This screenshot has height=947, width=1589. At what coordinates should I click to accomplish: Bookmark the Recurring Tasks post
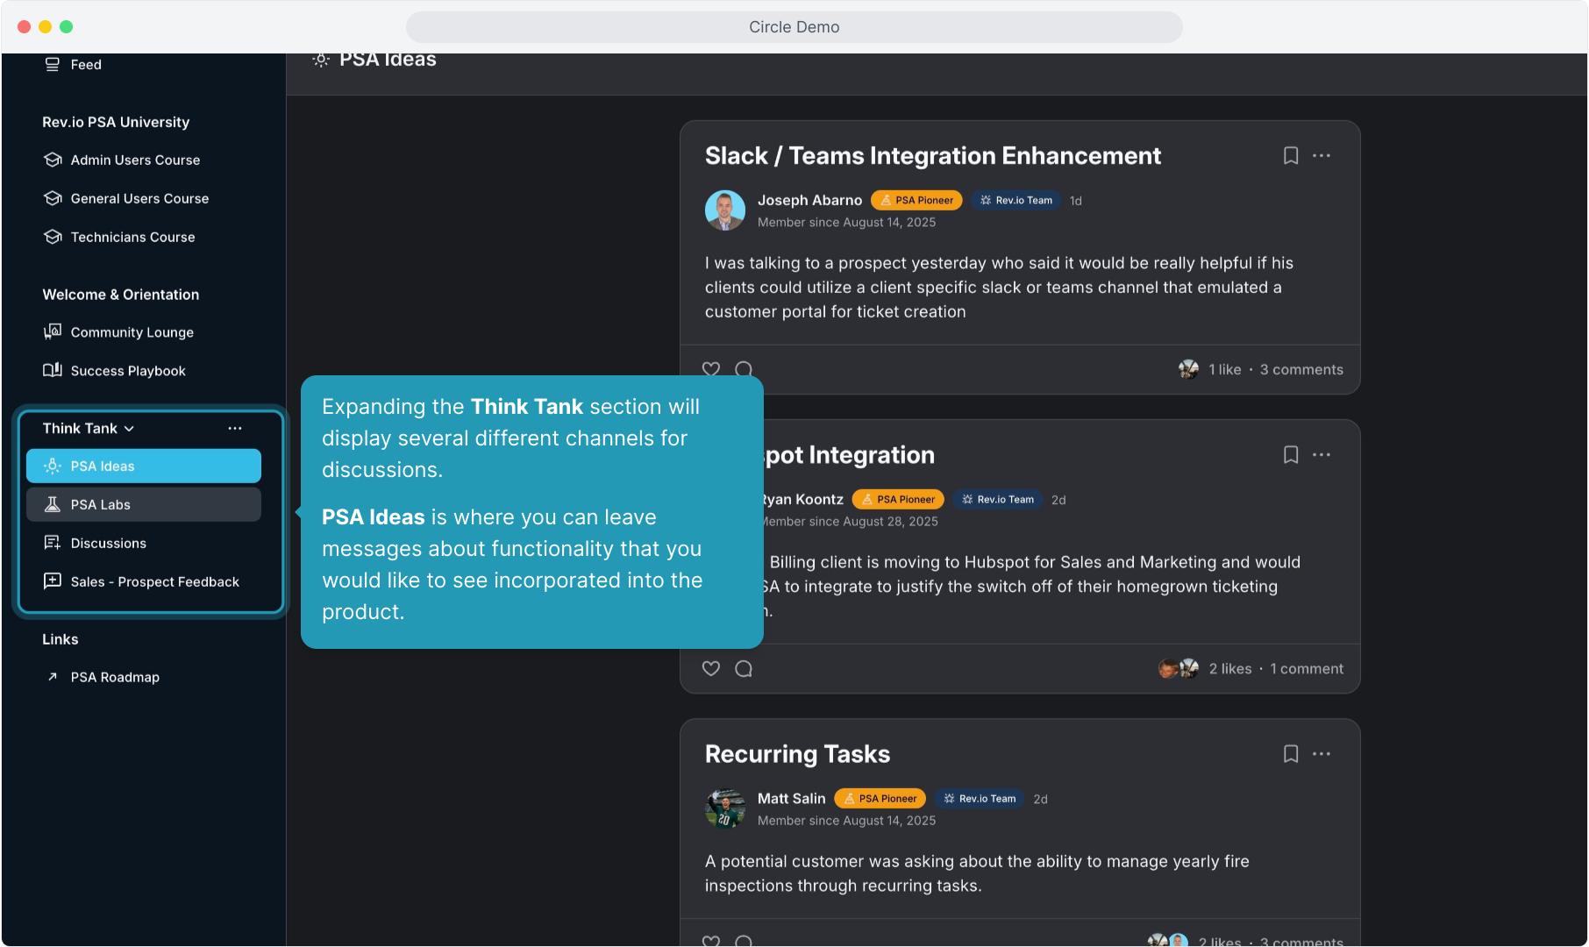pos(1291,754)
